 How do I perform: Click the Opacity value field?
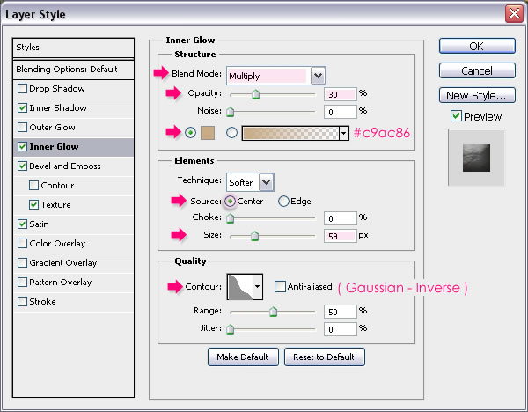(340, 94)
